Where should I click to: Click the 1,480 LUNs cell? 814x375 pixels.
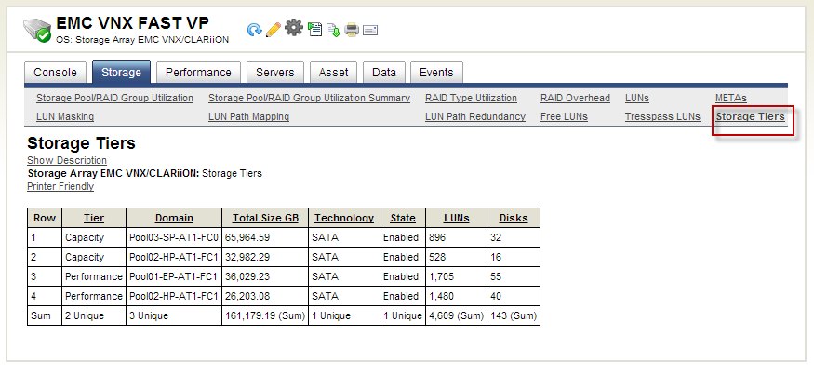(457, 296)
